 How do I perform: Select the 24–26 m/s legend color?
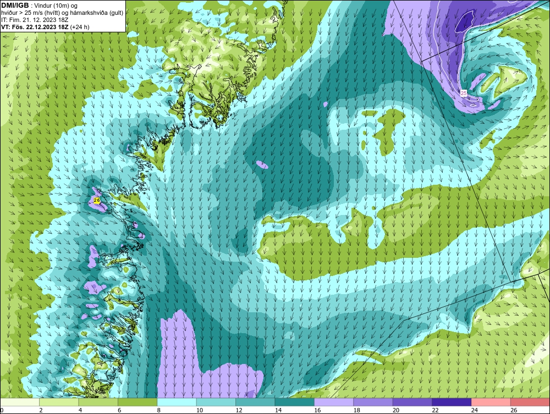491,402
